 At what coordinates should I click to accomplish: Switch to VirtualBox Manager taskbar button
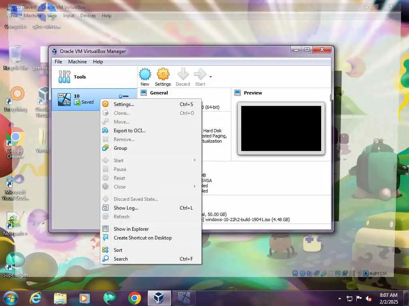(x=159, y=298)
